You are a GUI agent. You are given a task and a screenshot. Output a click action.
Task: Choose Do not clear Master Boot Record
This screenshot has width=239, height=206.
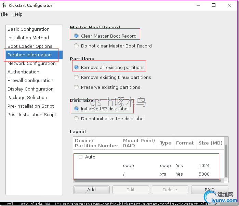click(76, 46)
